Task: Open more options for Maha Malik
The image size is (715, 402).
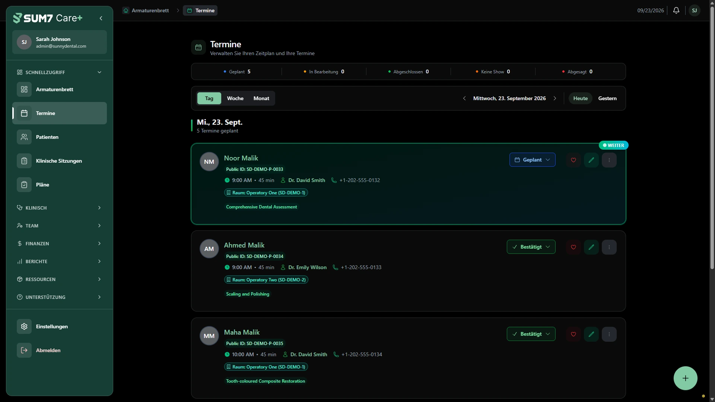Action: coord(609,334)
